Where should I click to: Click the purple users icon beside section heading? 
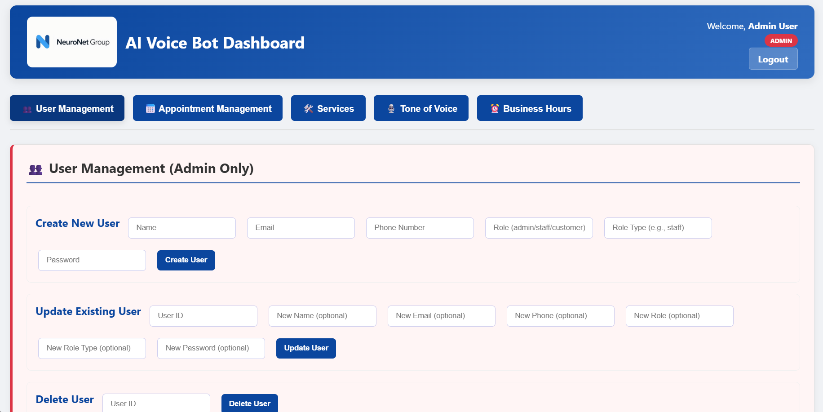(36, 169)
